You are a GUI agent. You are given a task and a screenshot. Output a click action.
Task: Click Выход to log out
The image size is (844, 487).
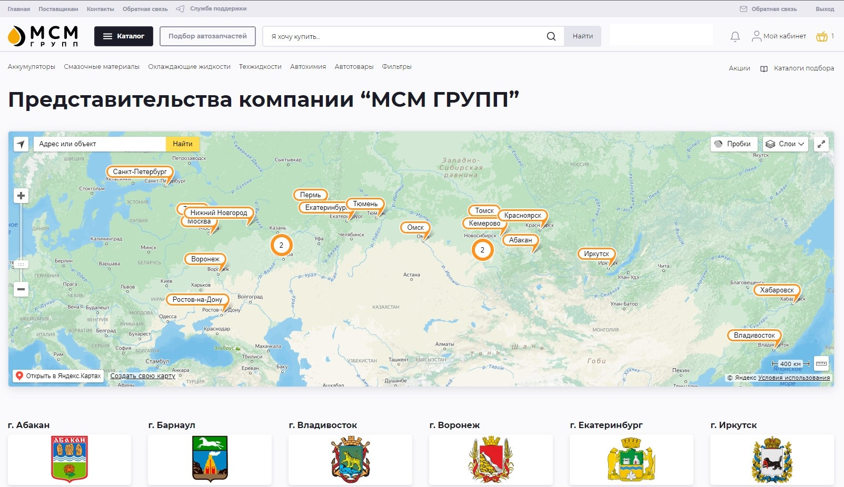[x=825, y=9]
